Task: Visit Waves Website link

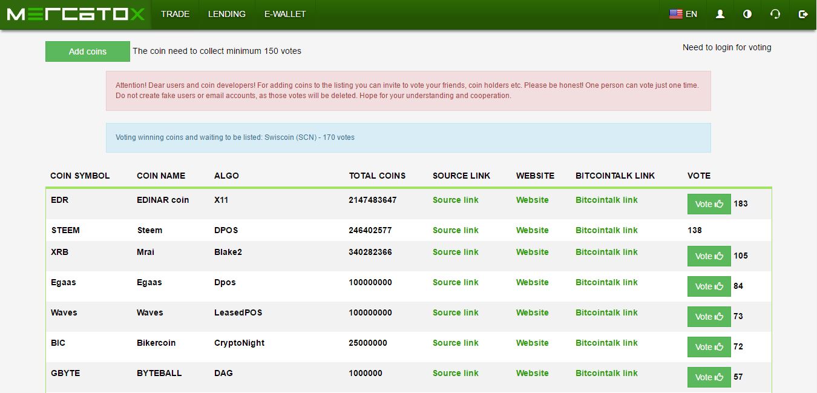Action: pos(533,312)
